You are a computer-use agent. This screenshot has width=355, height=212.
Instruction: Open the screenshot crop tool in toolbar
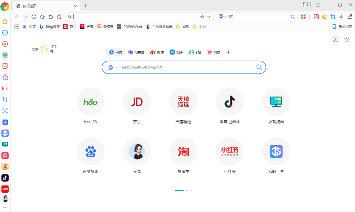pyautogui.click(x=333, y=17)
